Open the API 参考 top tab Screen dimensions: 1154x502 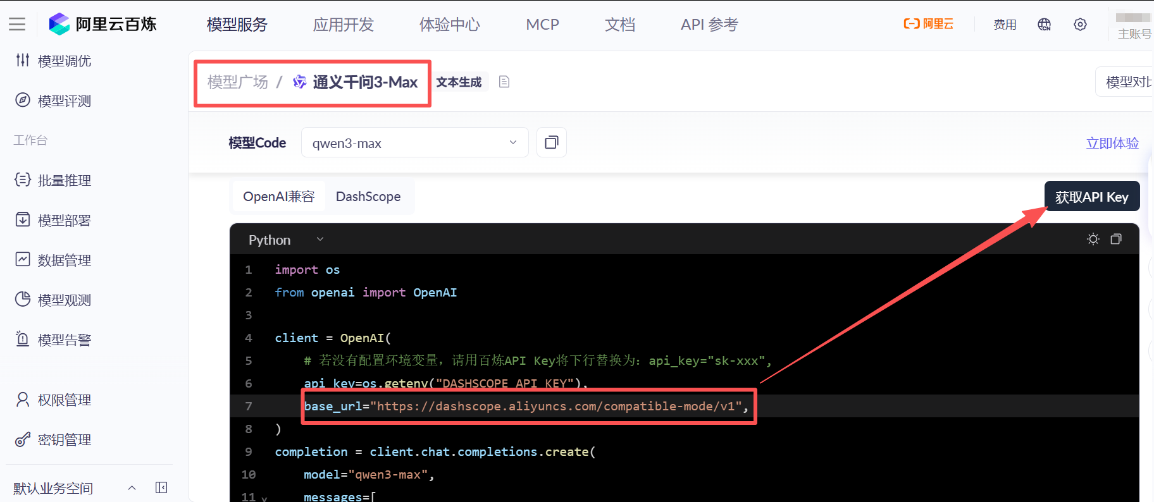pyautogui.click(x=709, y=24)
